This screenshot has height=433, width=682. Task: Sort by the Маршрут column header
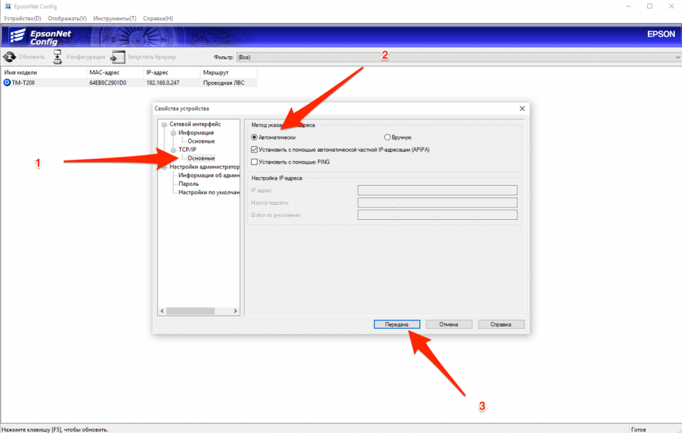[228, 72]
